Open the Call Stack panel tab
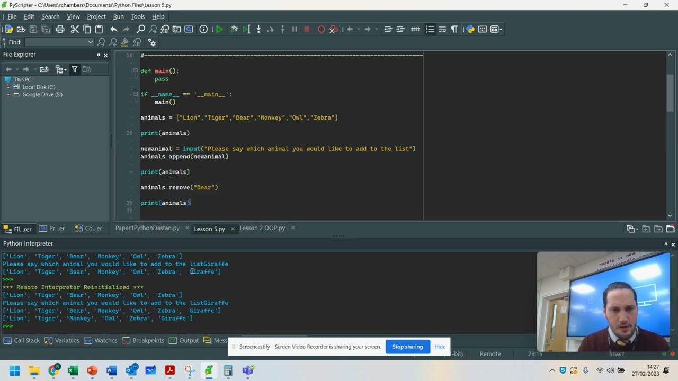Screen dimensions: 678x381 click(x=21, y=340)
